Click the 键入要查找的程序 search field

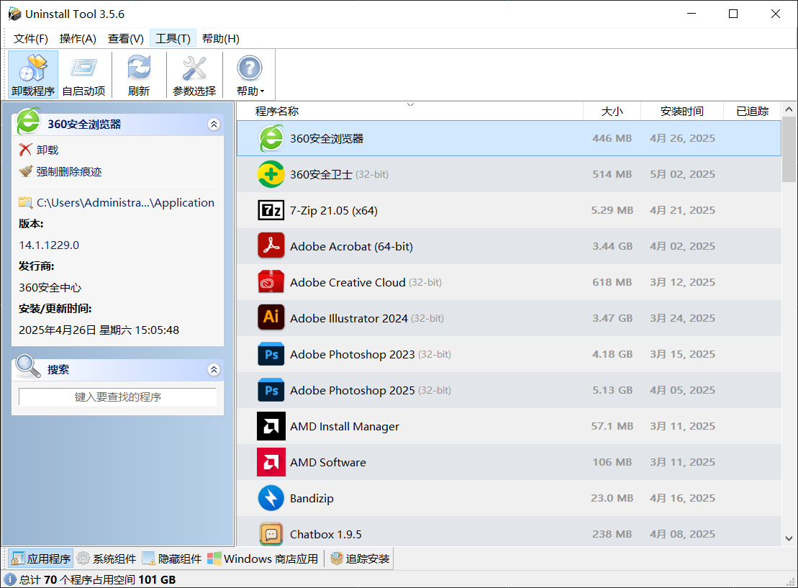(x=117, y=397)
